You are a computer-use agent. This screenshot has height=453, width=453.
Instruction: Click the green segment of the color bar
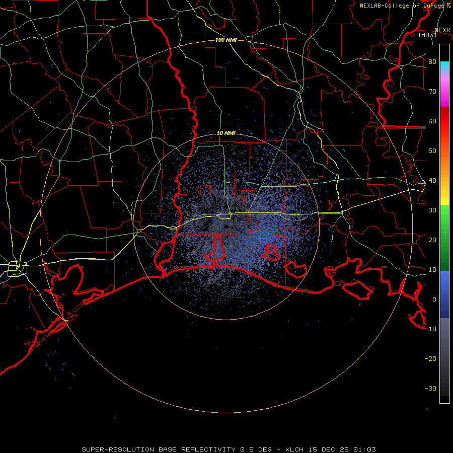[x=444, y=238]
